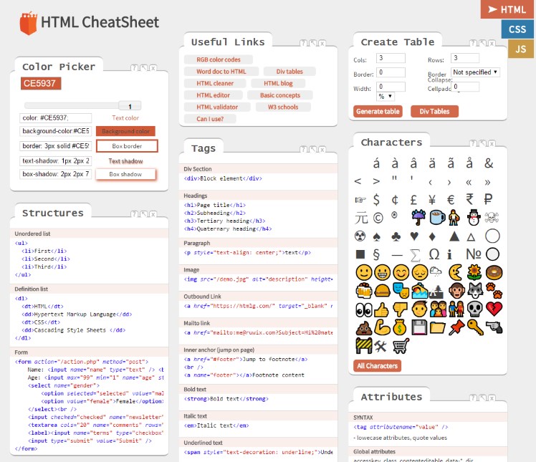Viewport: 536px width, 462px height.
Task: Insert the pistol emoji
Action: pos(494,327)
